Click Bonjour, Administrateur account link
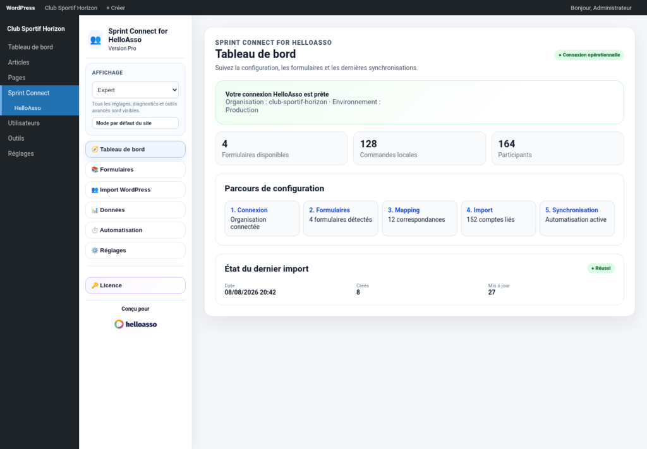Screen dimensions: 647x449 tap(601, 8)
